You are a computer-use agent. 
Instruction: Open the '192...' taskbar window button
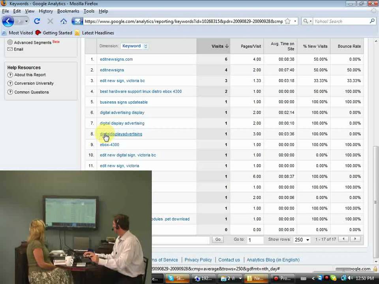tap(203, 278)
